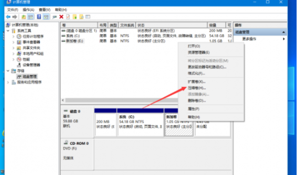Open the 查看(V) menu
297x175 pixels.
(44, 10)
